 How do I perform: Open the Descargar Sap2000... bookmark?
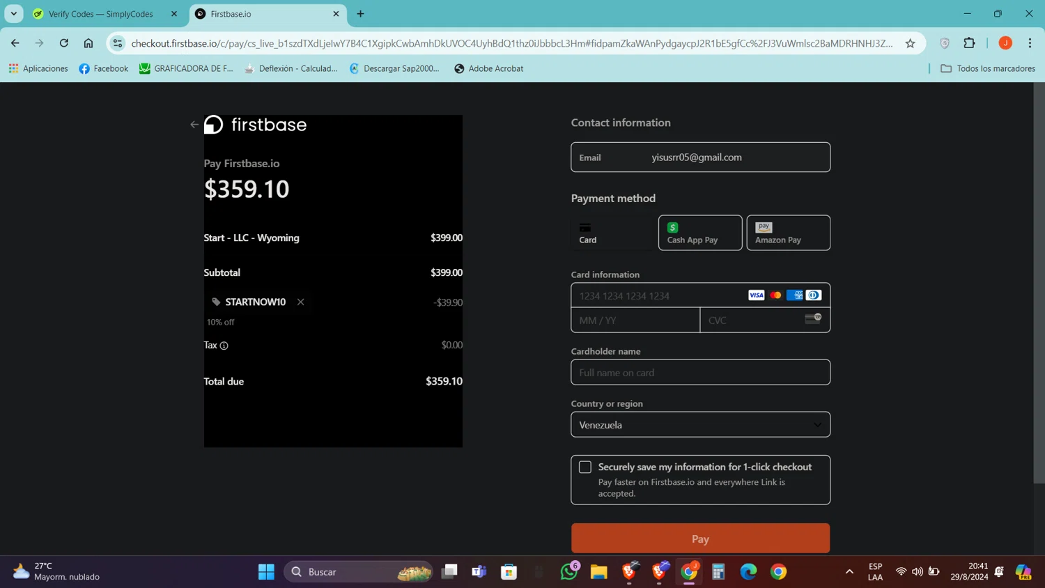[394, 68]
